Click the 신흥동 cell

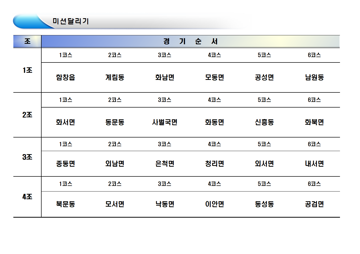[x=264, y=122]
